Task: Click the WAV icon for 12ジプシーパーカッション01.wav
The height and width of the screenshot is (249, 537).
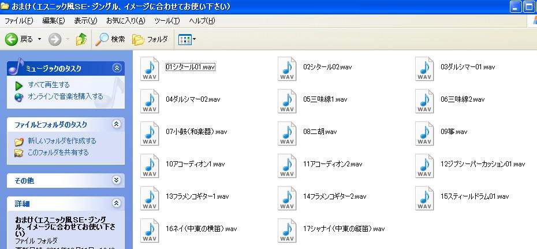Action: click(x=424, y=166)
